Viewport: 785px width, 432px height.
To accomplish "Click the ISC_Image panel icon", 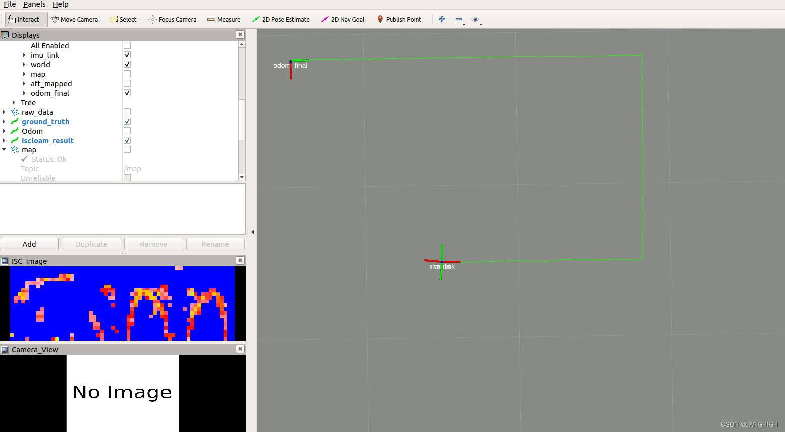I will coord(5,261).
